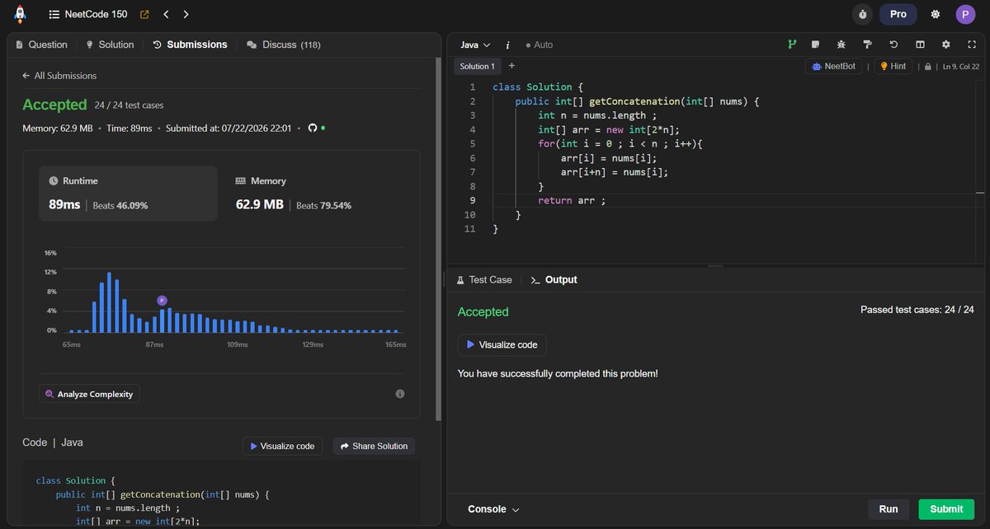Select the Solution 1 editor tab
Screen dimensions: 990x529
click(x=477, y=66)
